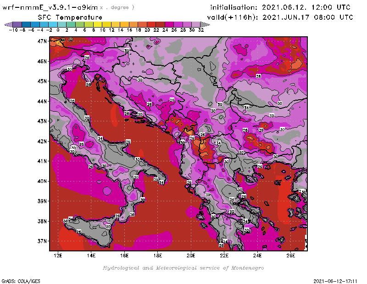
Task: Select the orchid legend swatch between 28 and 30
Action: [187, 24]
